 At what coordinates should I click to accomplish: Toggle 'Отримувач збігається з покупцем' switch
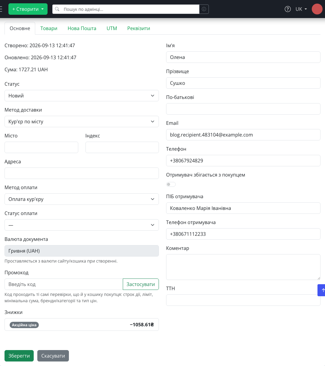click(171, 184)
